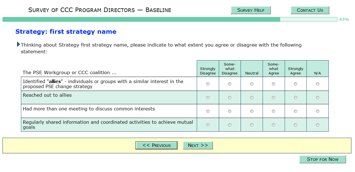The image size is (355, 172).
Task: Click the blue arrow bullet before the question
Action: [18, 44]
